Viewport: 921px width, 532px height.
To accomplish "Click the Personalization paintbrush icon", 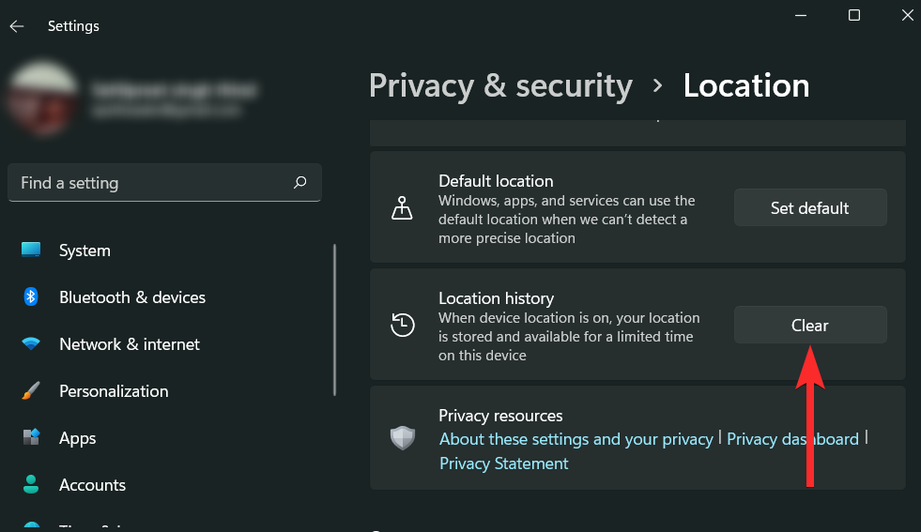I will pyautogui.click(x=31, y=391).
